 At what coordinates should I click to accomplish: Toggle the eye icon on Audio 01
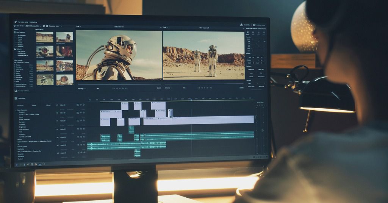pos(81,129)
